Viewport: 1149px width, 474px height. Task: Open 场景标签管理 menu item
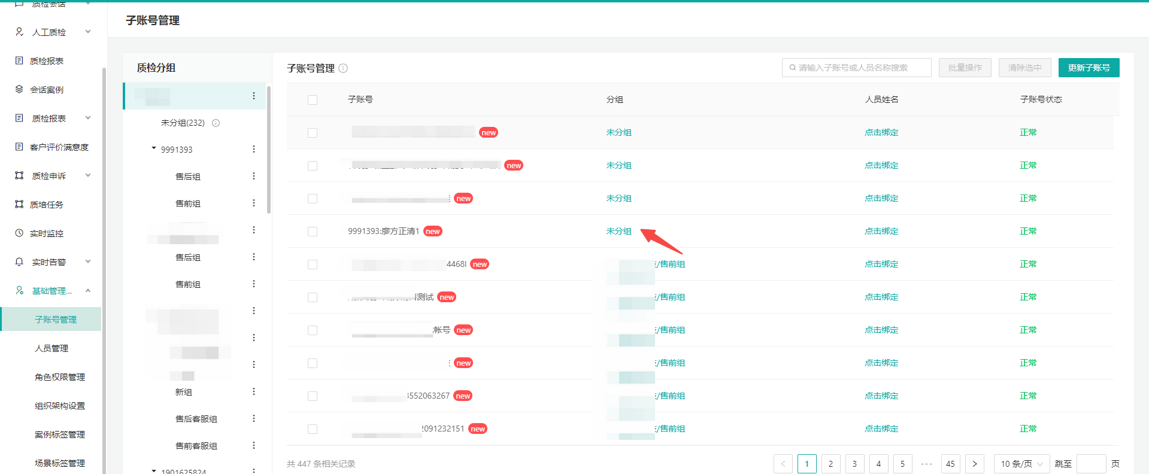tap(60, 463)
